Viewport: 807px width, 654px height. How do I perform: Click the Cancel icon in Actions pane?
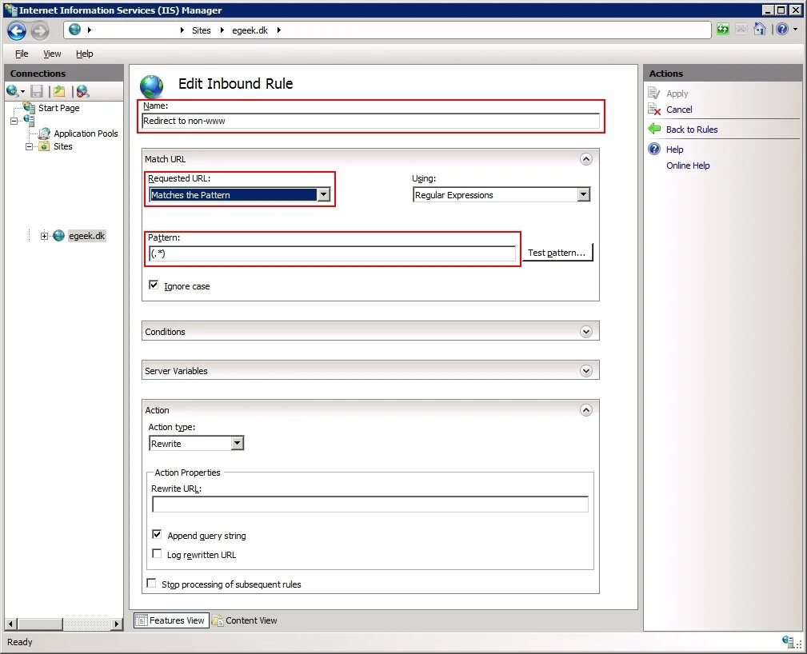(x=654, y=109)
